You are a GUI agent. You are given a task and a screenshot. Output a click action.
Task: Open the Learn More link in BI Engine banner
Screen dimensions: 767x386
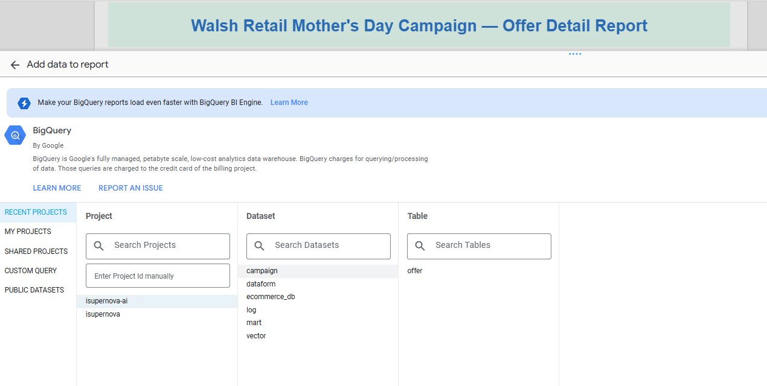coord(289,103)
